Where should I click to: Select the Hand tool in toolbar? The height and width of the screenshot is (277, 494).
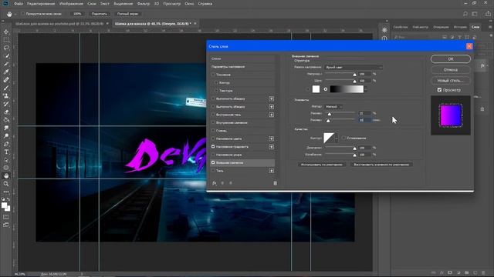[x=6, y=176]
